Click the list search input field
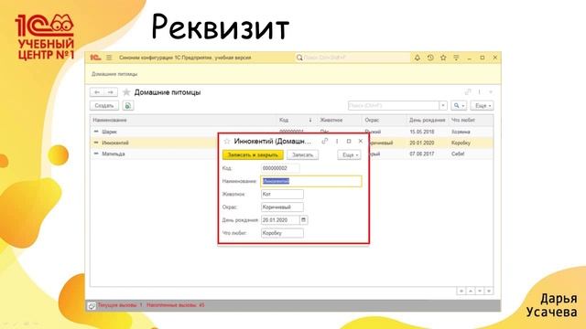Screen dimensions: 586x329 [394, 106]
